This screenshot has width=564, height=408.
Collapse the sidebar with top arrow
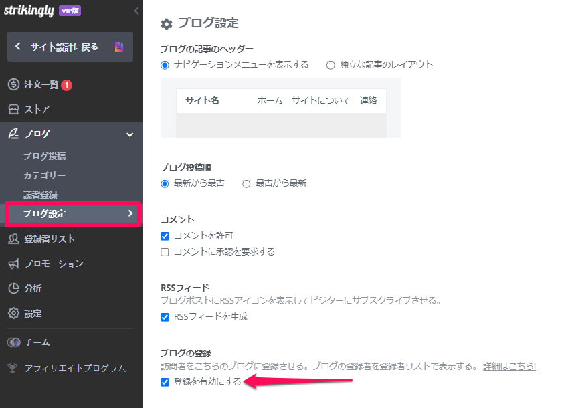point(136,11)
